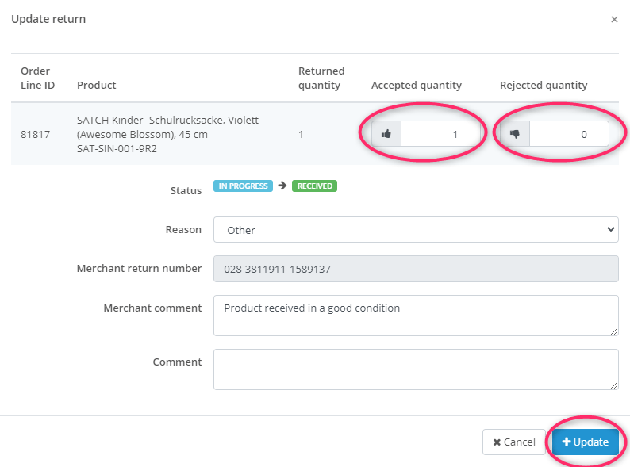Screen dimensions: 630x467
Task: Click into the Merchant comment textarea
Action: pos(416,316)
